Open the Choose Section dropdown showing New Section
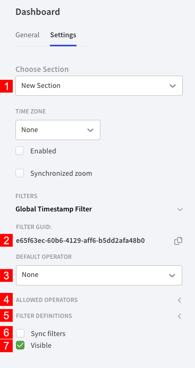 pos(99,86)
